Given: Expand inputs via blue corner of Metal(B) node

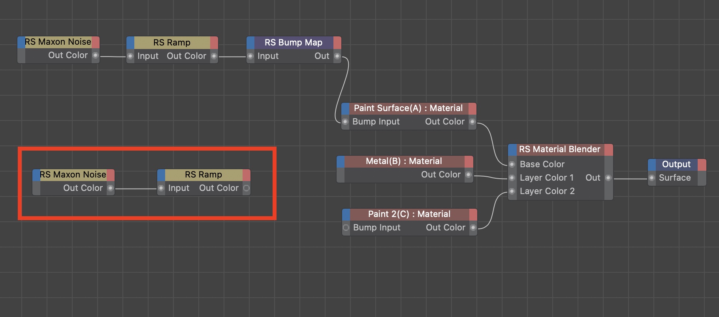Looking at the screenshot, I should pos(341,161).
